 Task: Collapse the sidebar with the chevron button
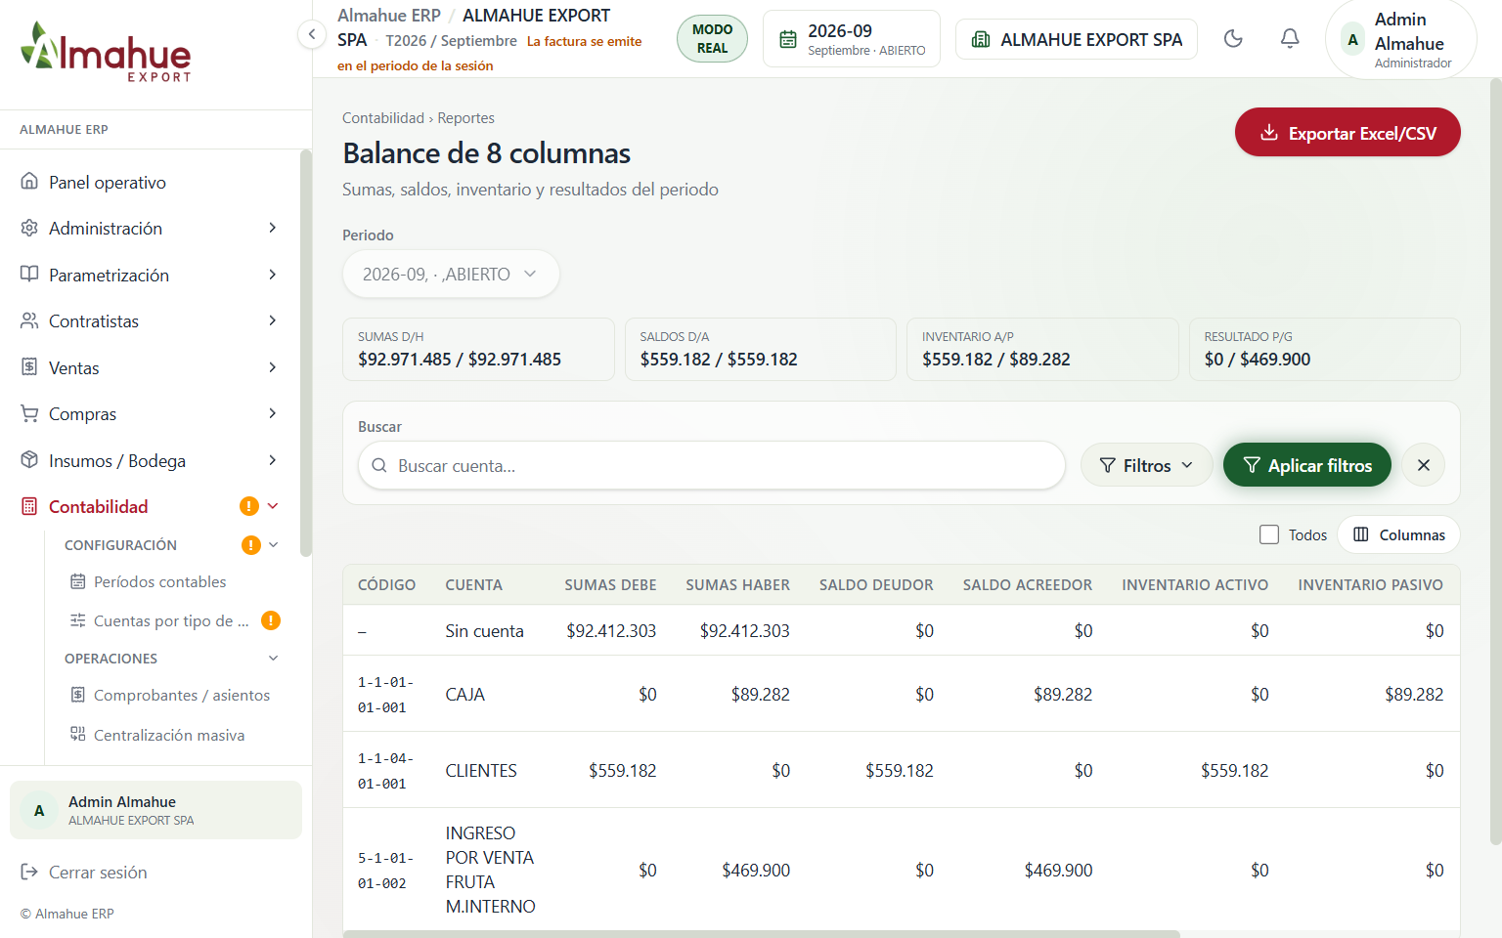[x=311, y=35]
